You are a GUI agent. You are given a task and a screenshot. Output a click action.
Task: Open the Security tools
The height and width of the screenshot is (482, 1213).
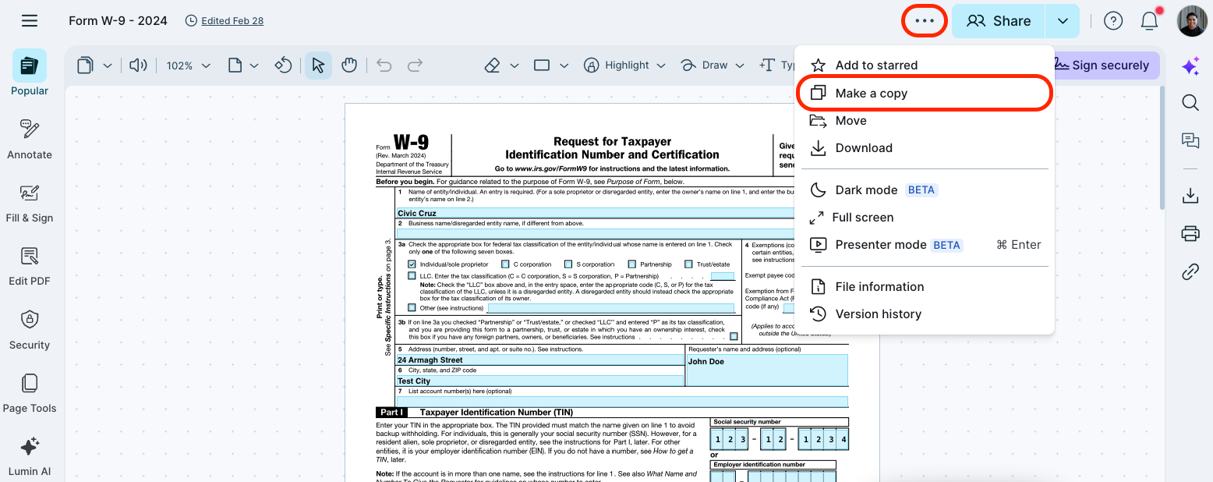[x=30, y=330]
